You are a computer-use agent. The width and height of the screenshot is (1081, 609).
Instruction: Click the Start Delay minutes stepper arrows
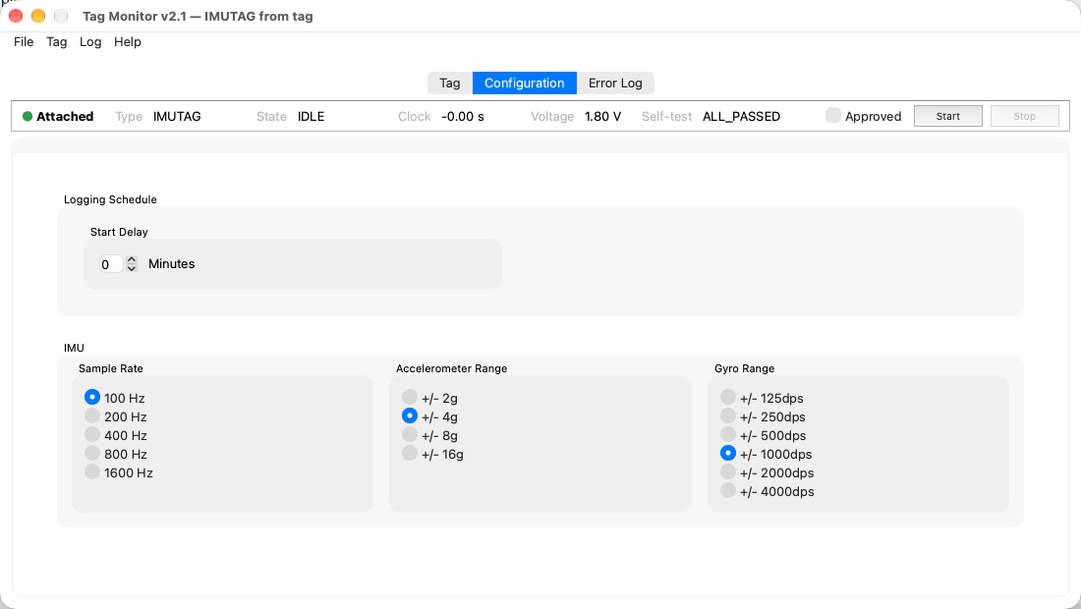click(x=132, y=264)
